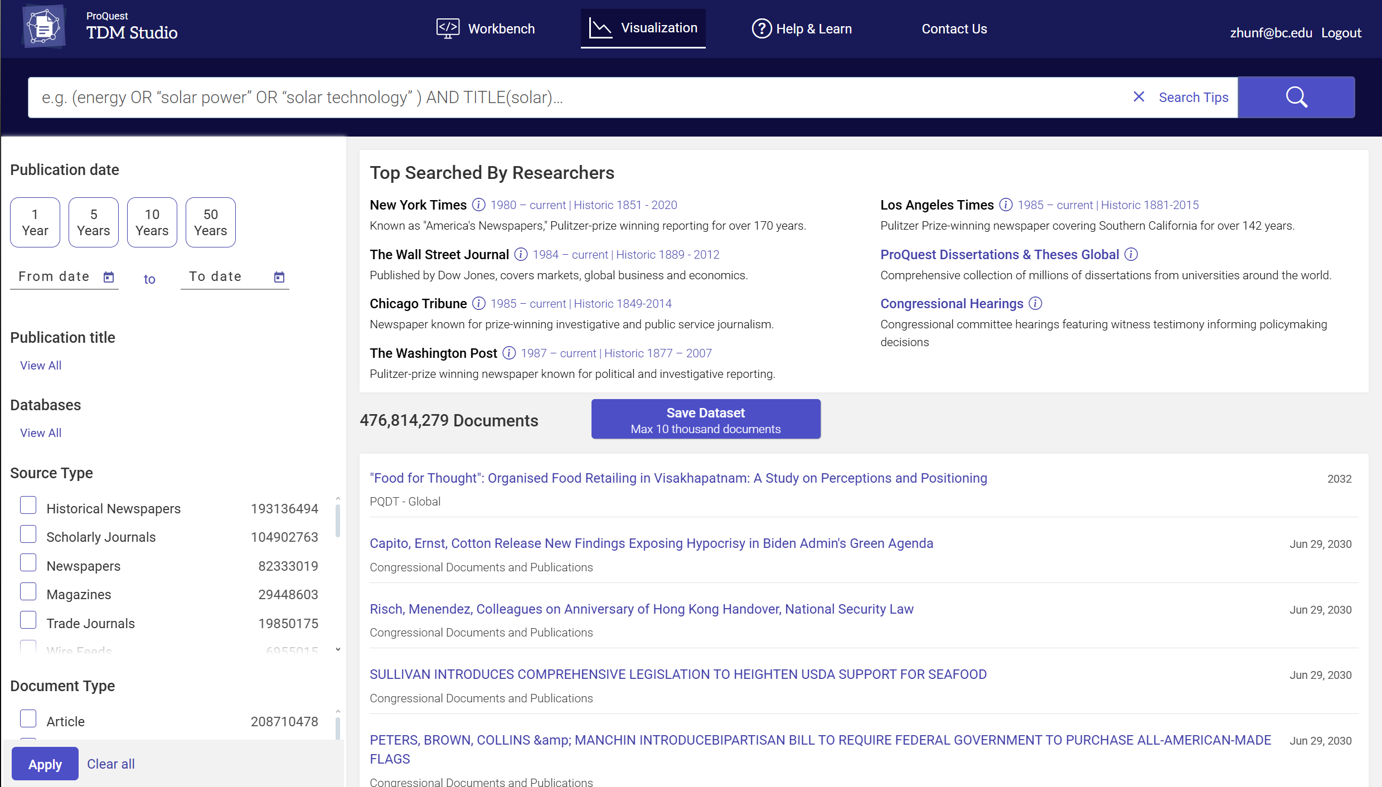Select the 1 Year date range button
This screenshot has width=1382, height=787.
(35, 222)
